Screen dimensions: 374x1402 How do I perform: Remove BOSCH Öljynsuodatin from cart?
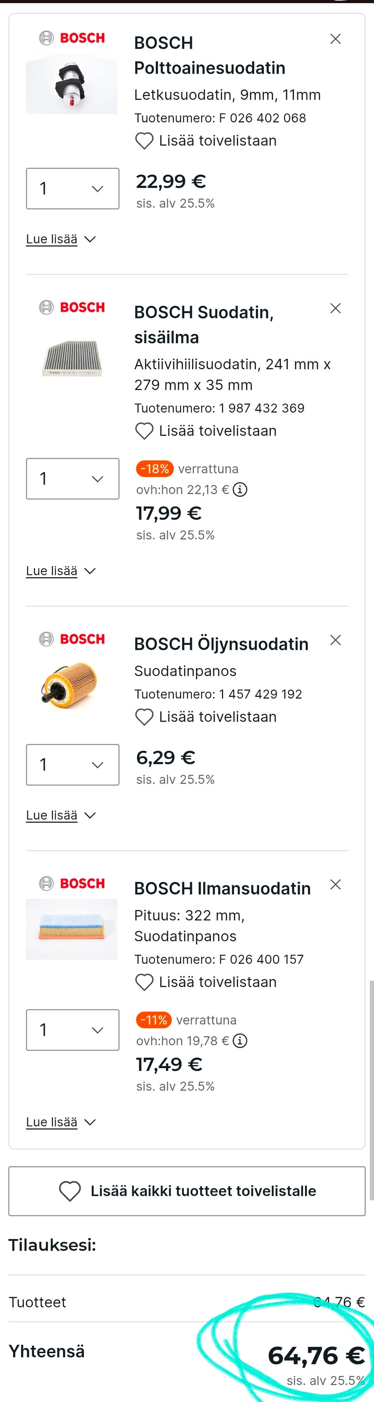click(x=335, y=640)
